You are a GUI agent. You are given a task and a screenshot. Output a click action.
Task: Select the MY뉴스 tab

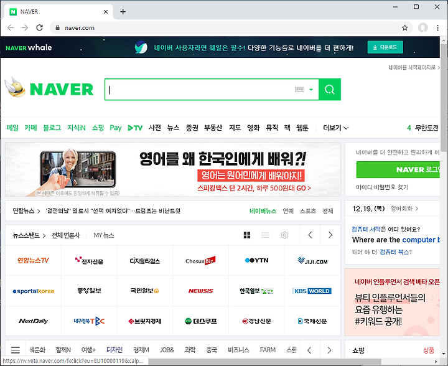coord(104,235)
